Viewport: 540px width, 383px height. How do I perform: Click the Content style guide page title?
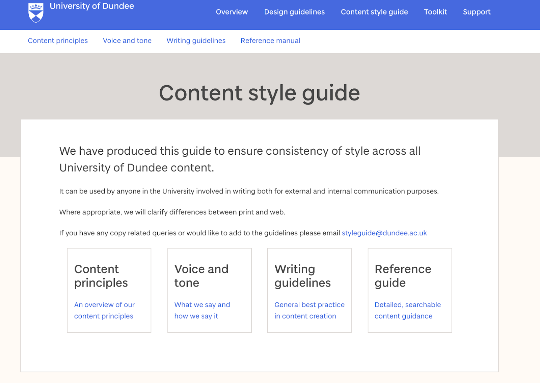[260, 93]
